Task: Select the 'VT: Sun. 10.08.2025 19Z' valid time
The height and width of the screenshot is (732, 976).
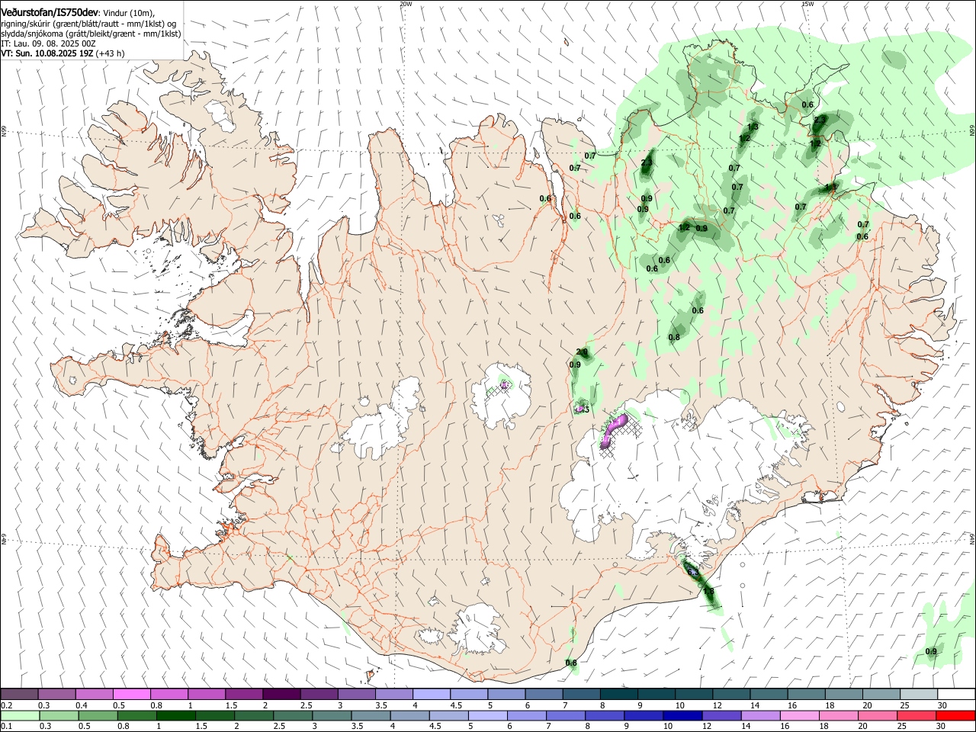Action: [x=47, y=53]
